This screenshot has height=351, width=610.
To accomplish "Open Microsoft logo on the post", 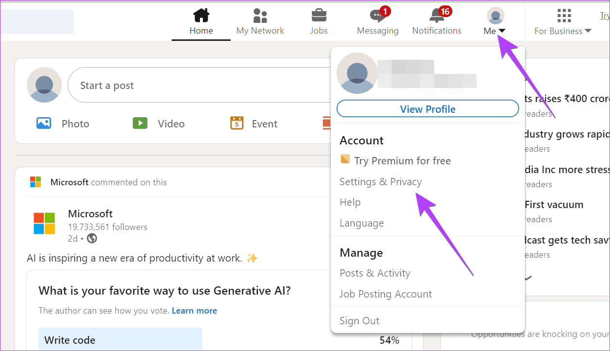I will coord(44,224).
